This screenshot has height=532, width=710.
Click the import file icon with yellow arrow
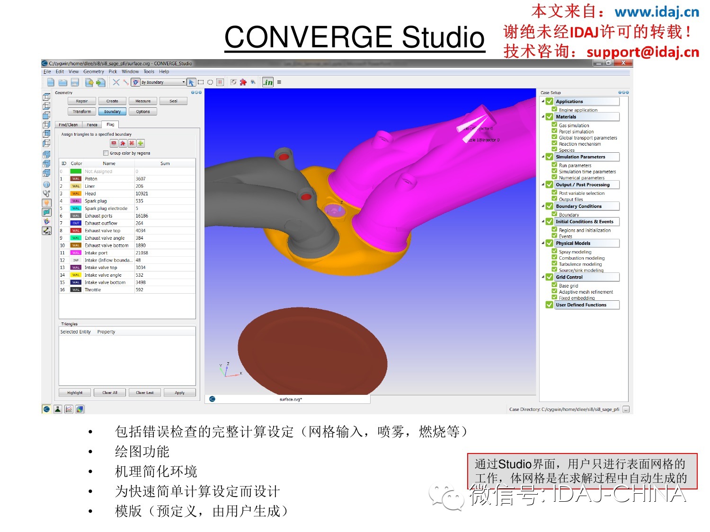(89, 82)
